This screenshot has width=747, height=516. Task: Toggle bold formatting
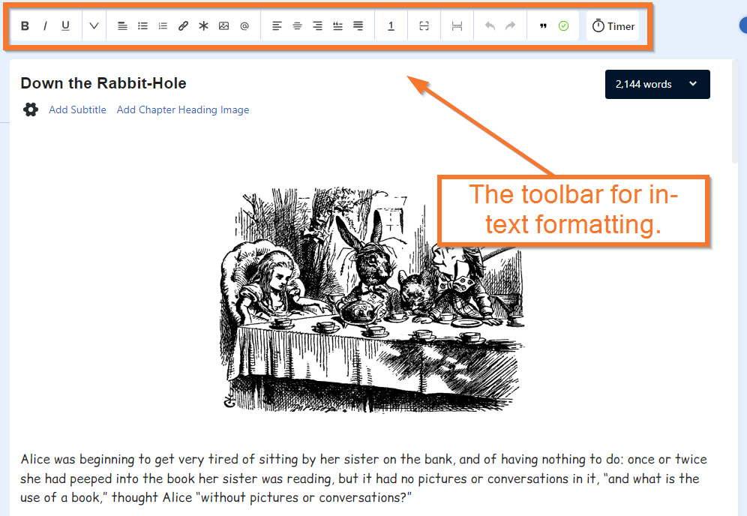(x=25, y=26)
